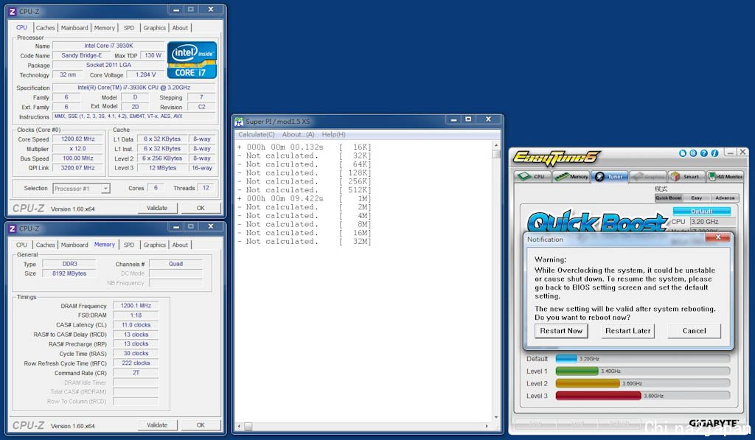Select Easy mode in EasyTune6
This screenshot has height=440, width=755.
point(696,198)
